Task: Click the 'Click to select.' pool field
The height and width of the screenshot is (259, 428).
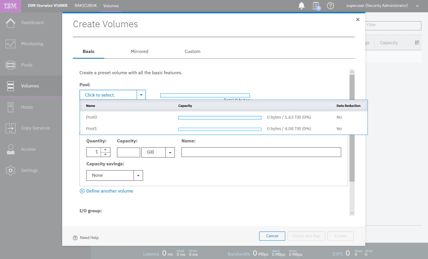Action: click(108, 95)
